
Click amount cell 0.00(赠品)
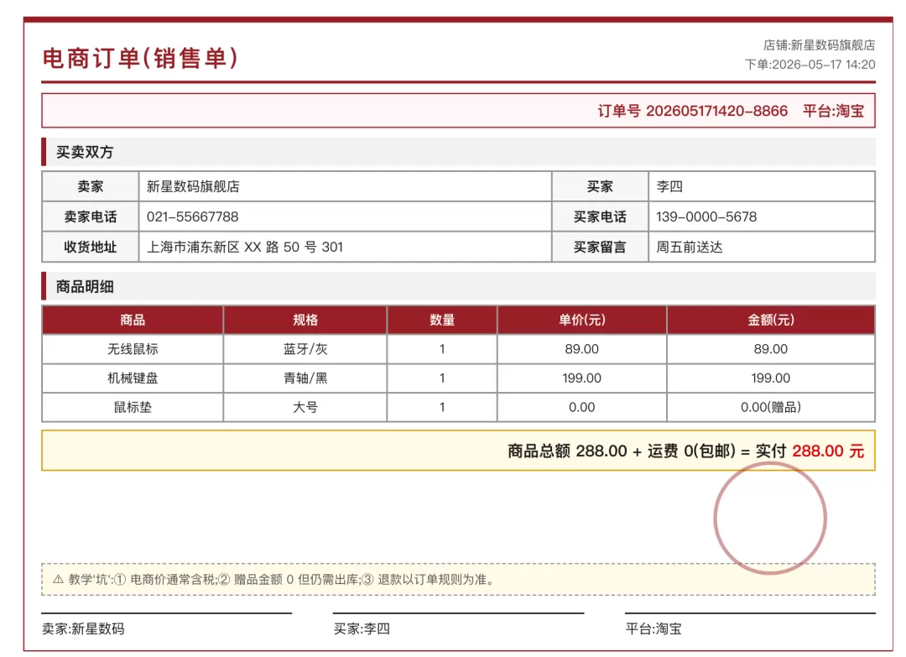(x=771, y=408)
